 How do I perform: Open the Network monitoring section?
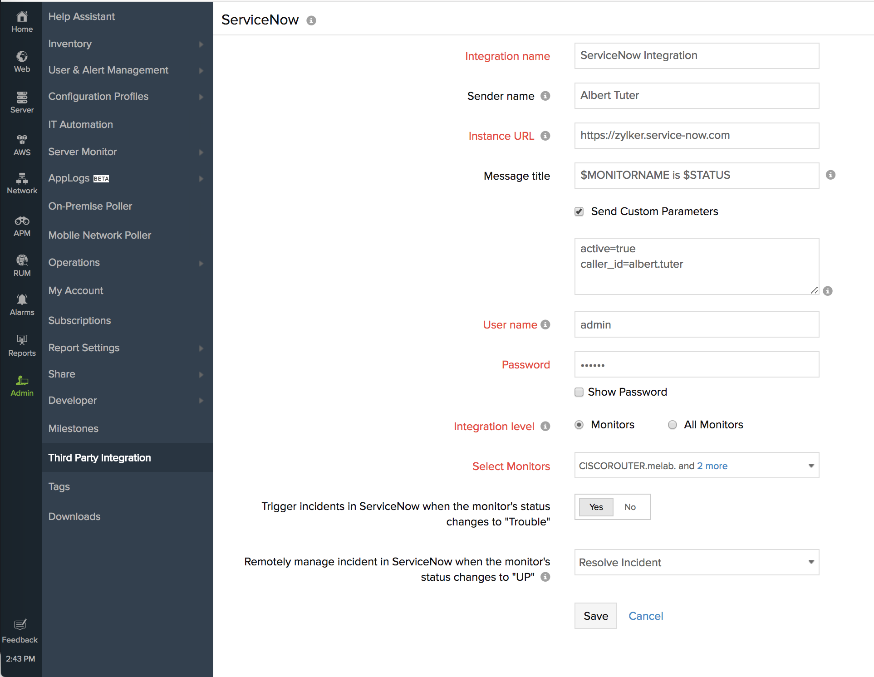pyautogui.click(x=21, y=180)
